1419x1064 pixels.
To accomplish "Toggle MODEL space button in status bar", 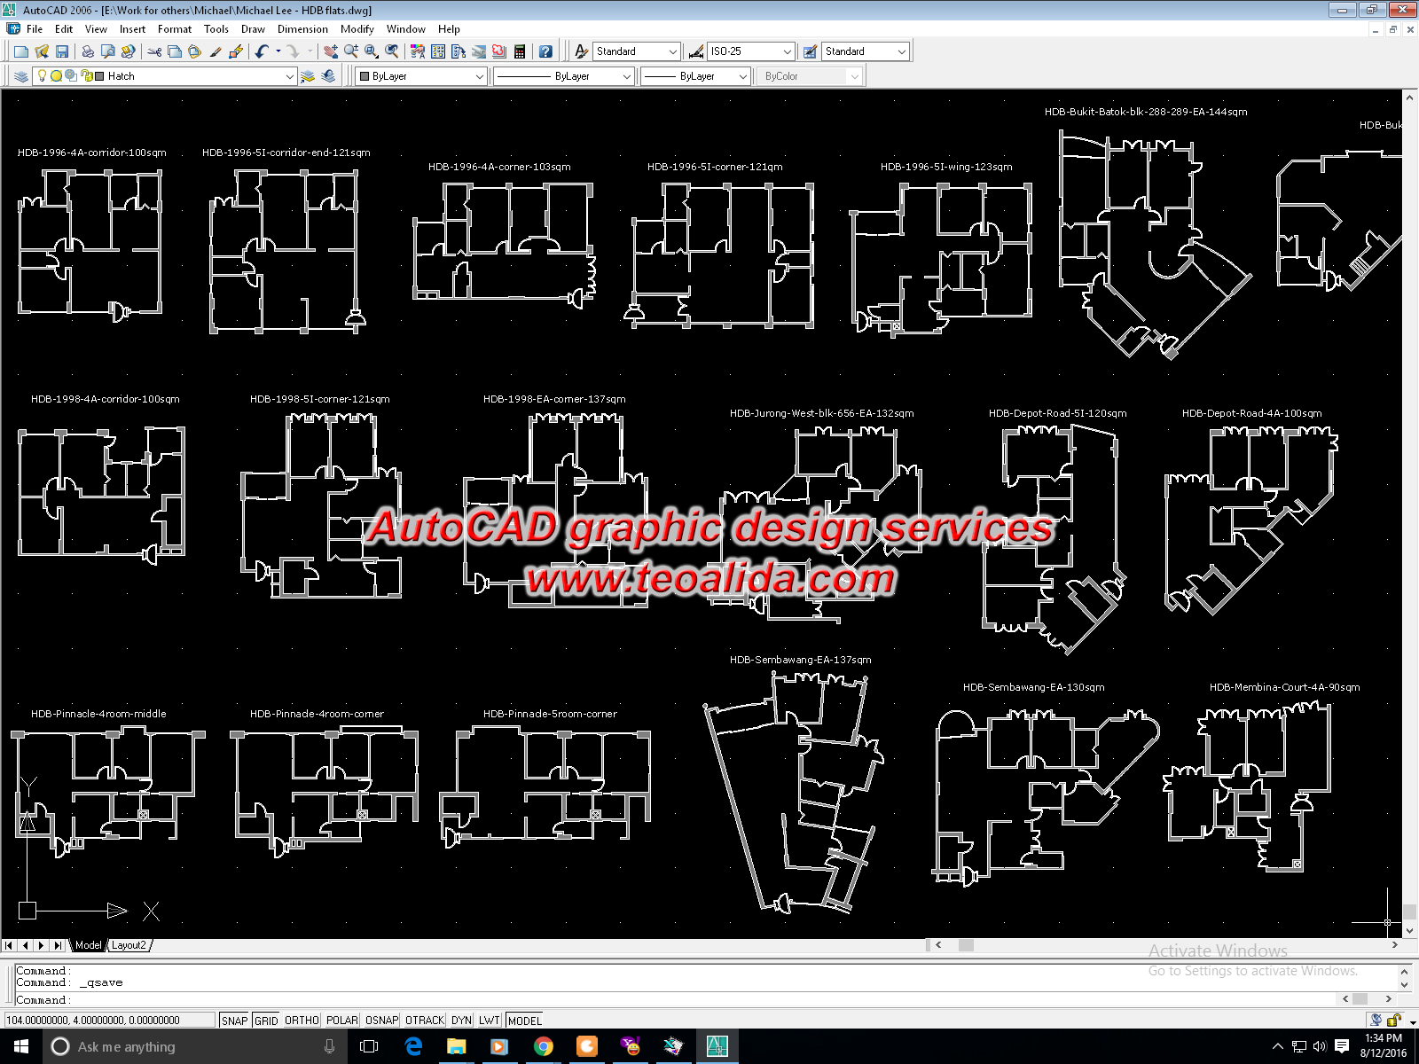I will pyautogui.click(x=525, y=1021).
